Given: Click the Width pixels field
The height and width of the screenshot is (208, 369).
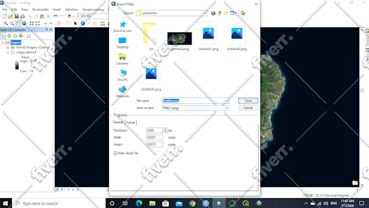Looking at the screenshot, I should tap(155, 137).
